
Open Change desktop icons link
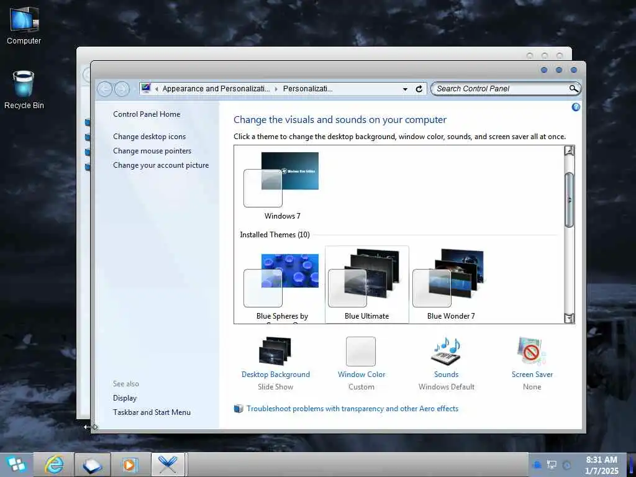149,137
